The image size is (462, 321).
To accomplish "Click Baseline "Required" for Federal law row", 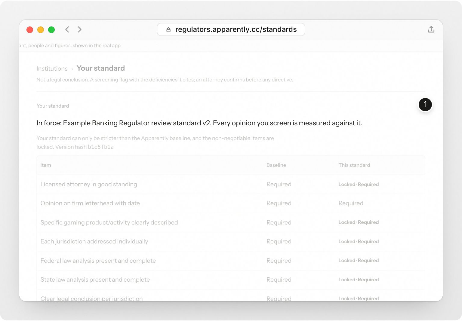I will 279,261.
